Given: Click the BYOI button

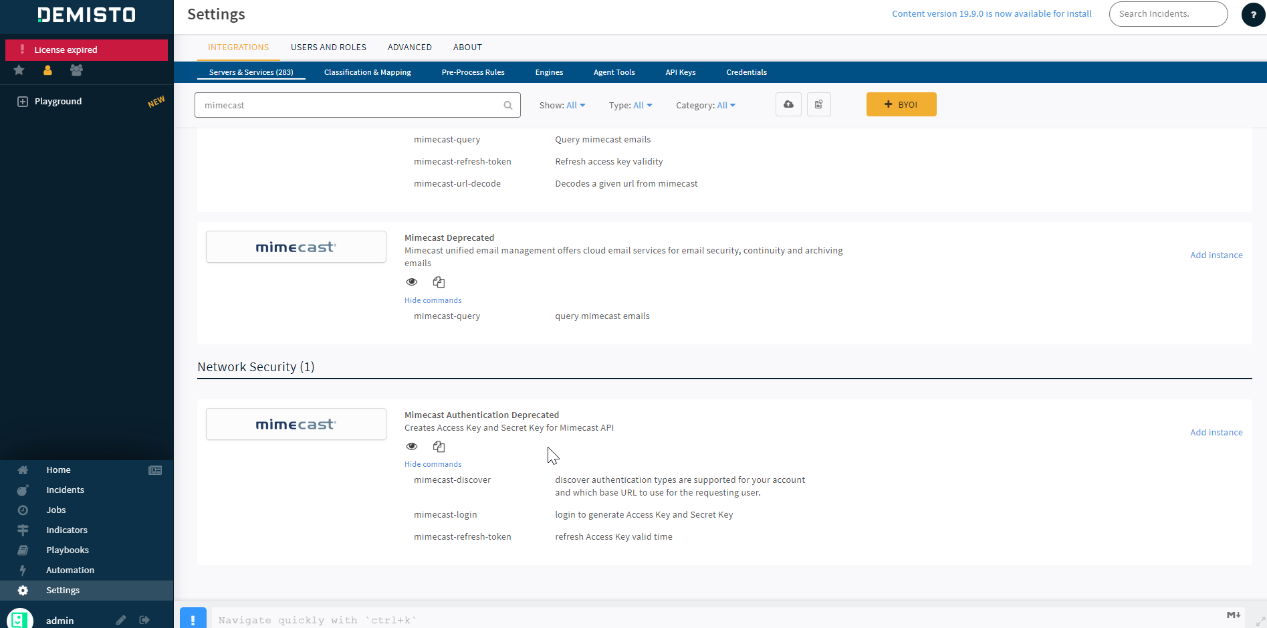Looking at the screenshot, I should (901, 104).
